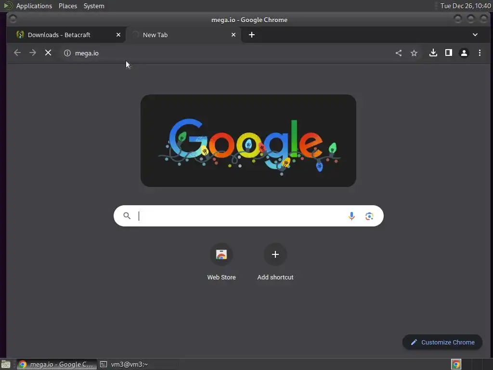The height and width of the screenshot is (370, 493).
Task: Select mega.io Chrome taskbar entry
Action: 57,364
